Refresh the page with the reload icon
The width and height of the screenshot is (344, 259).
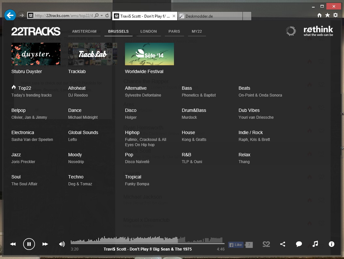(x=107, y=15)
